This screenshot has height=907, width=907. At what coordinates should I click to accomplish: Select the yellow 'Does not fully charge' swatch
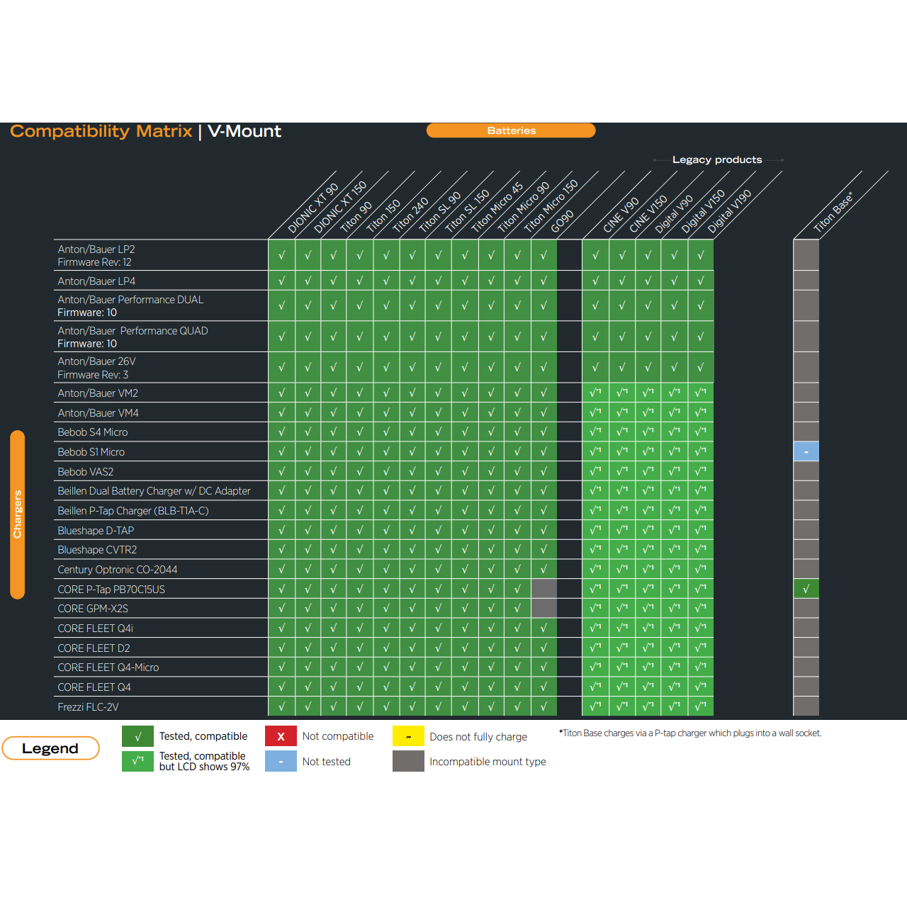[x=408, y=736]
